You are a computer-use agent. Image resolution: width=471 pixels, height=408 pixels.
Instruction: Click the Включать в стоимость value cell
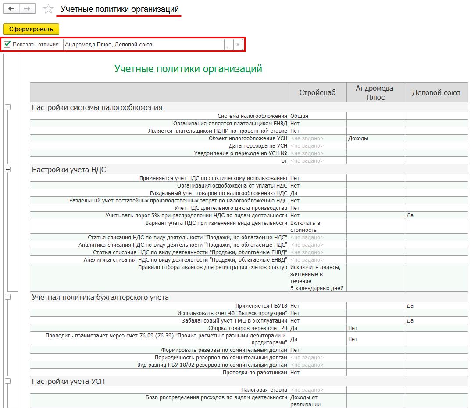coord(318,227)
